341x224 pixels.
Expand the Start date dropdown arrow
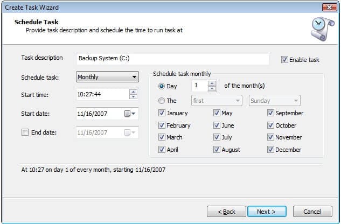click(x=133, y=114)
